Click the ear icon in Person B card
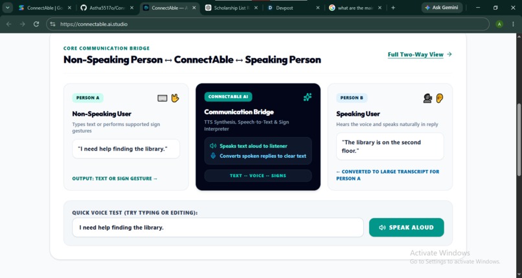The height and width of the screenshot is (278, 522). point(440,98)
